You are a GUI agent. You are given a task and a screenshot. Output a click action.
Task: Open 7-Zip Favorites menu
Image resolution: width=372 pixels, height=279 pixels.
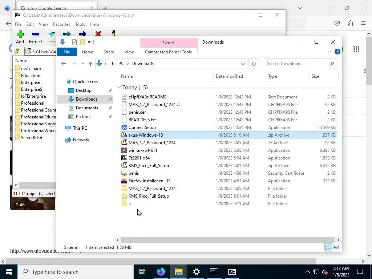[61, 24]
